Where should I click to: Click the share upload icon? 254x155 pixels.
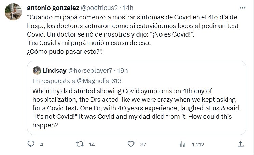pos(240,145)
